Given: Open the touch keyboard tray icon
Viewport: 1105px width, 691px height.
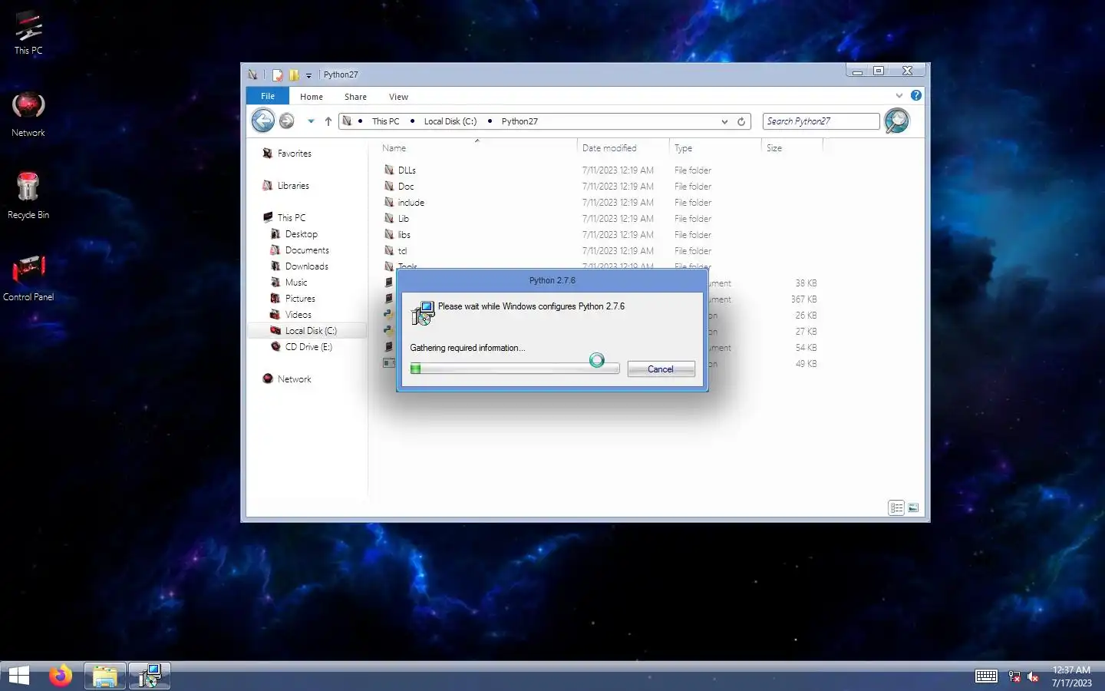Looking at the screenshot, I should click(x=986, y=676).
